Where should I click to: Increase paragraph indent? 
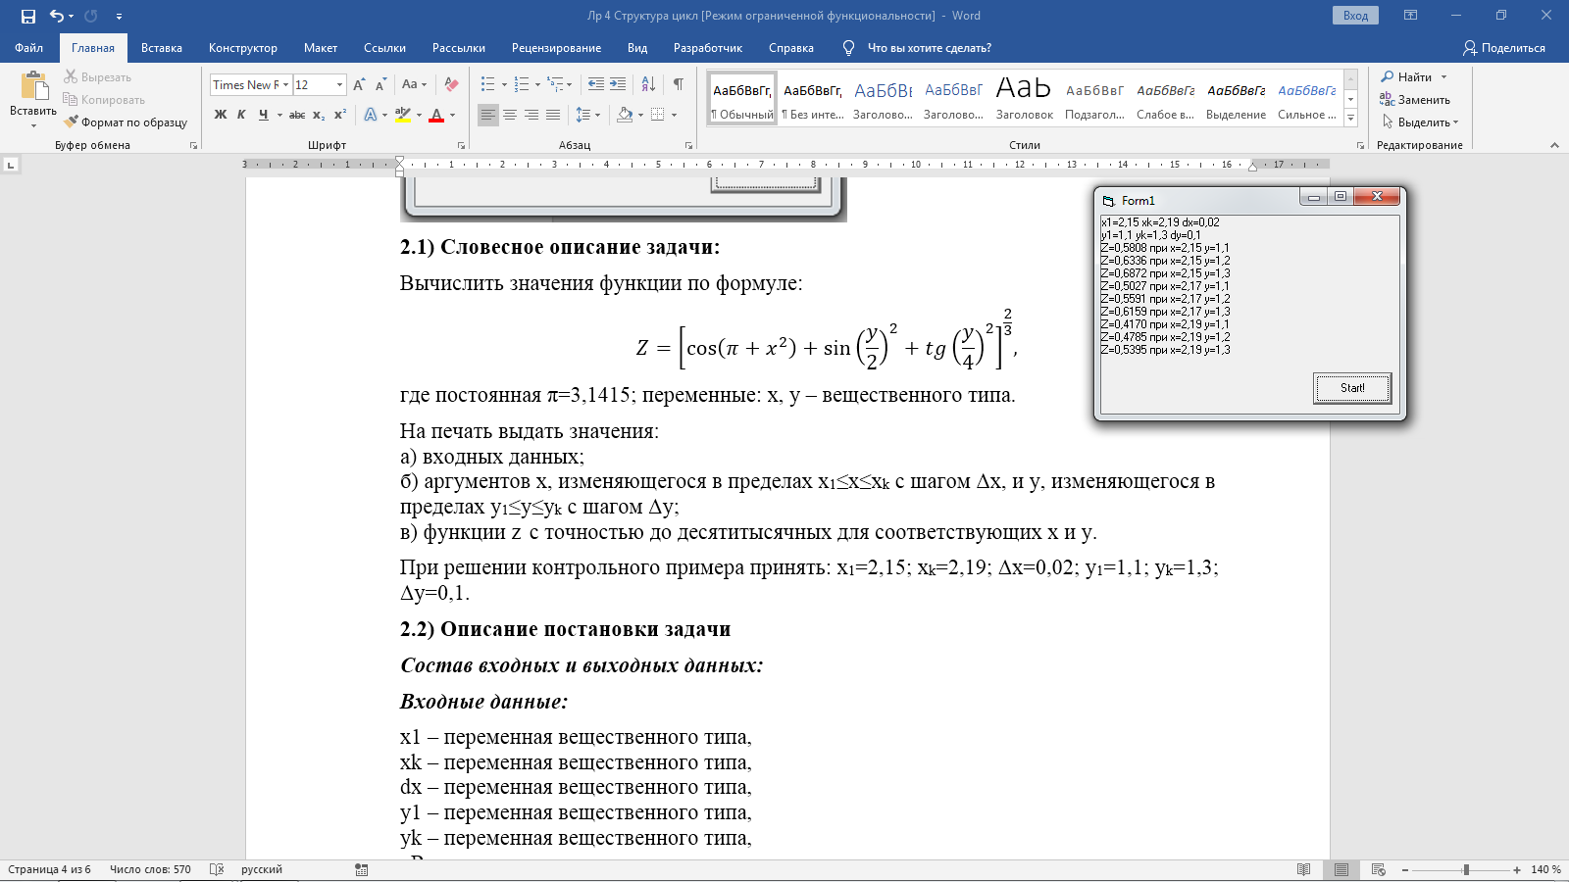[x=618, y=84]
